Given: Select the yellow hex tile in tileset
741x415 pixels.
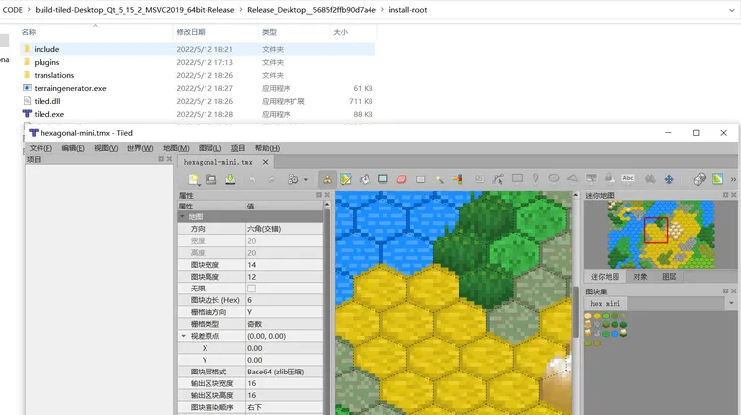Looking at the screenshot, I should point(597,316).
